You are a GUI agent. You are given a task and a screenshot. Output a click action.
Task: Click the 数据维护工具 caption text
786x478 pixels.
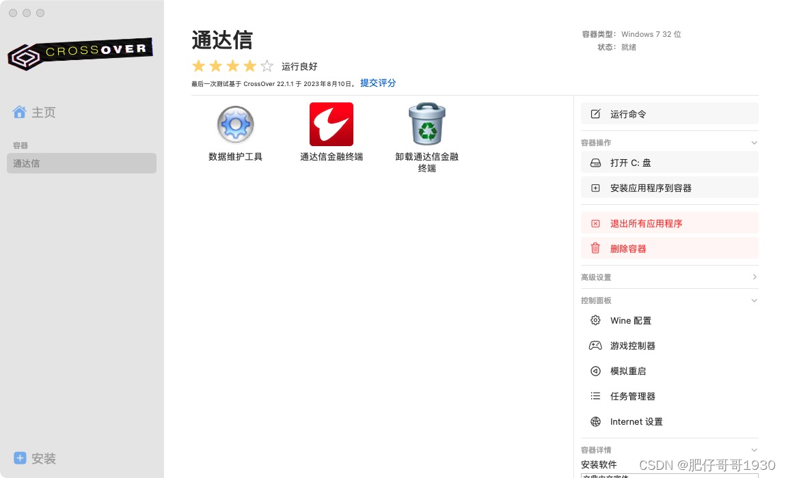tap(236, 156)
